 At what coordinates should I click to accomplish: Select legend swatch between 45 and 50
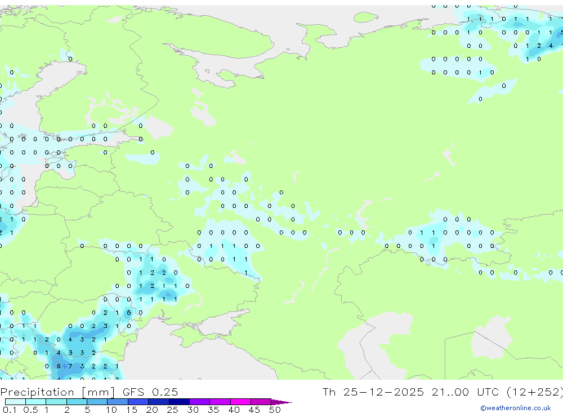tap(261, 402)
